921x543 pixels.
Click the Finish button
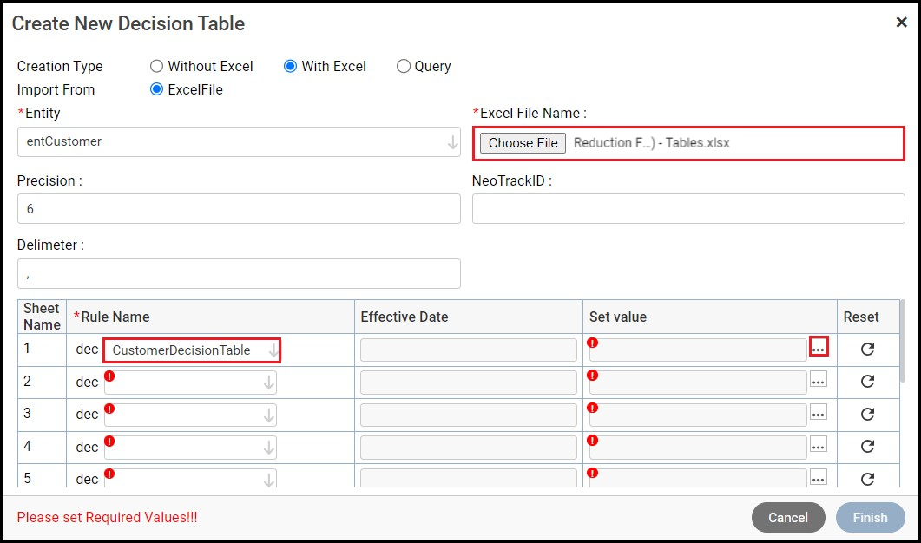(870, 518)
